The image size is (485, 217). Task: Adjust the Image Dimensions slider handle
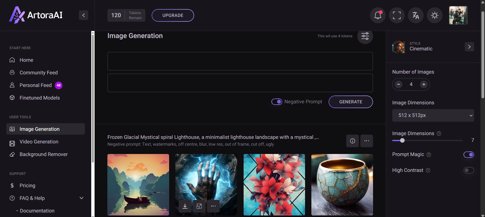coord(402,140)
